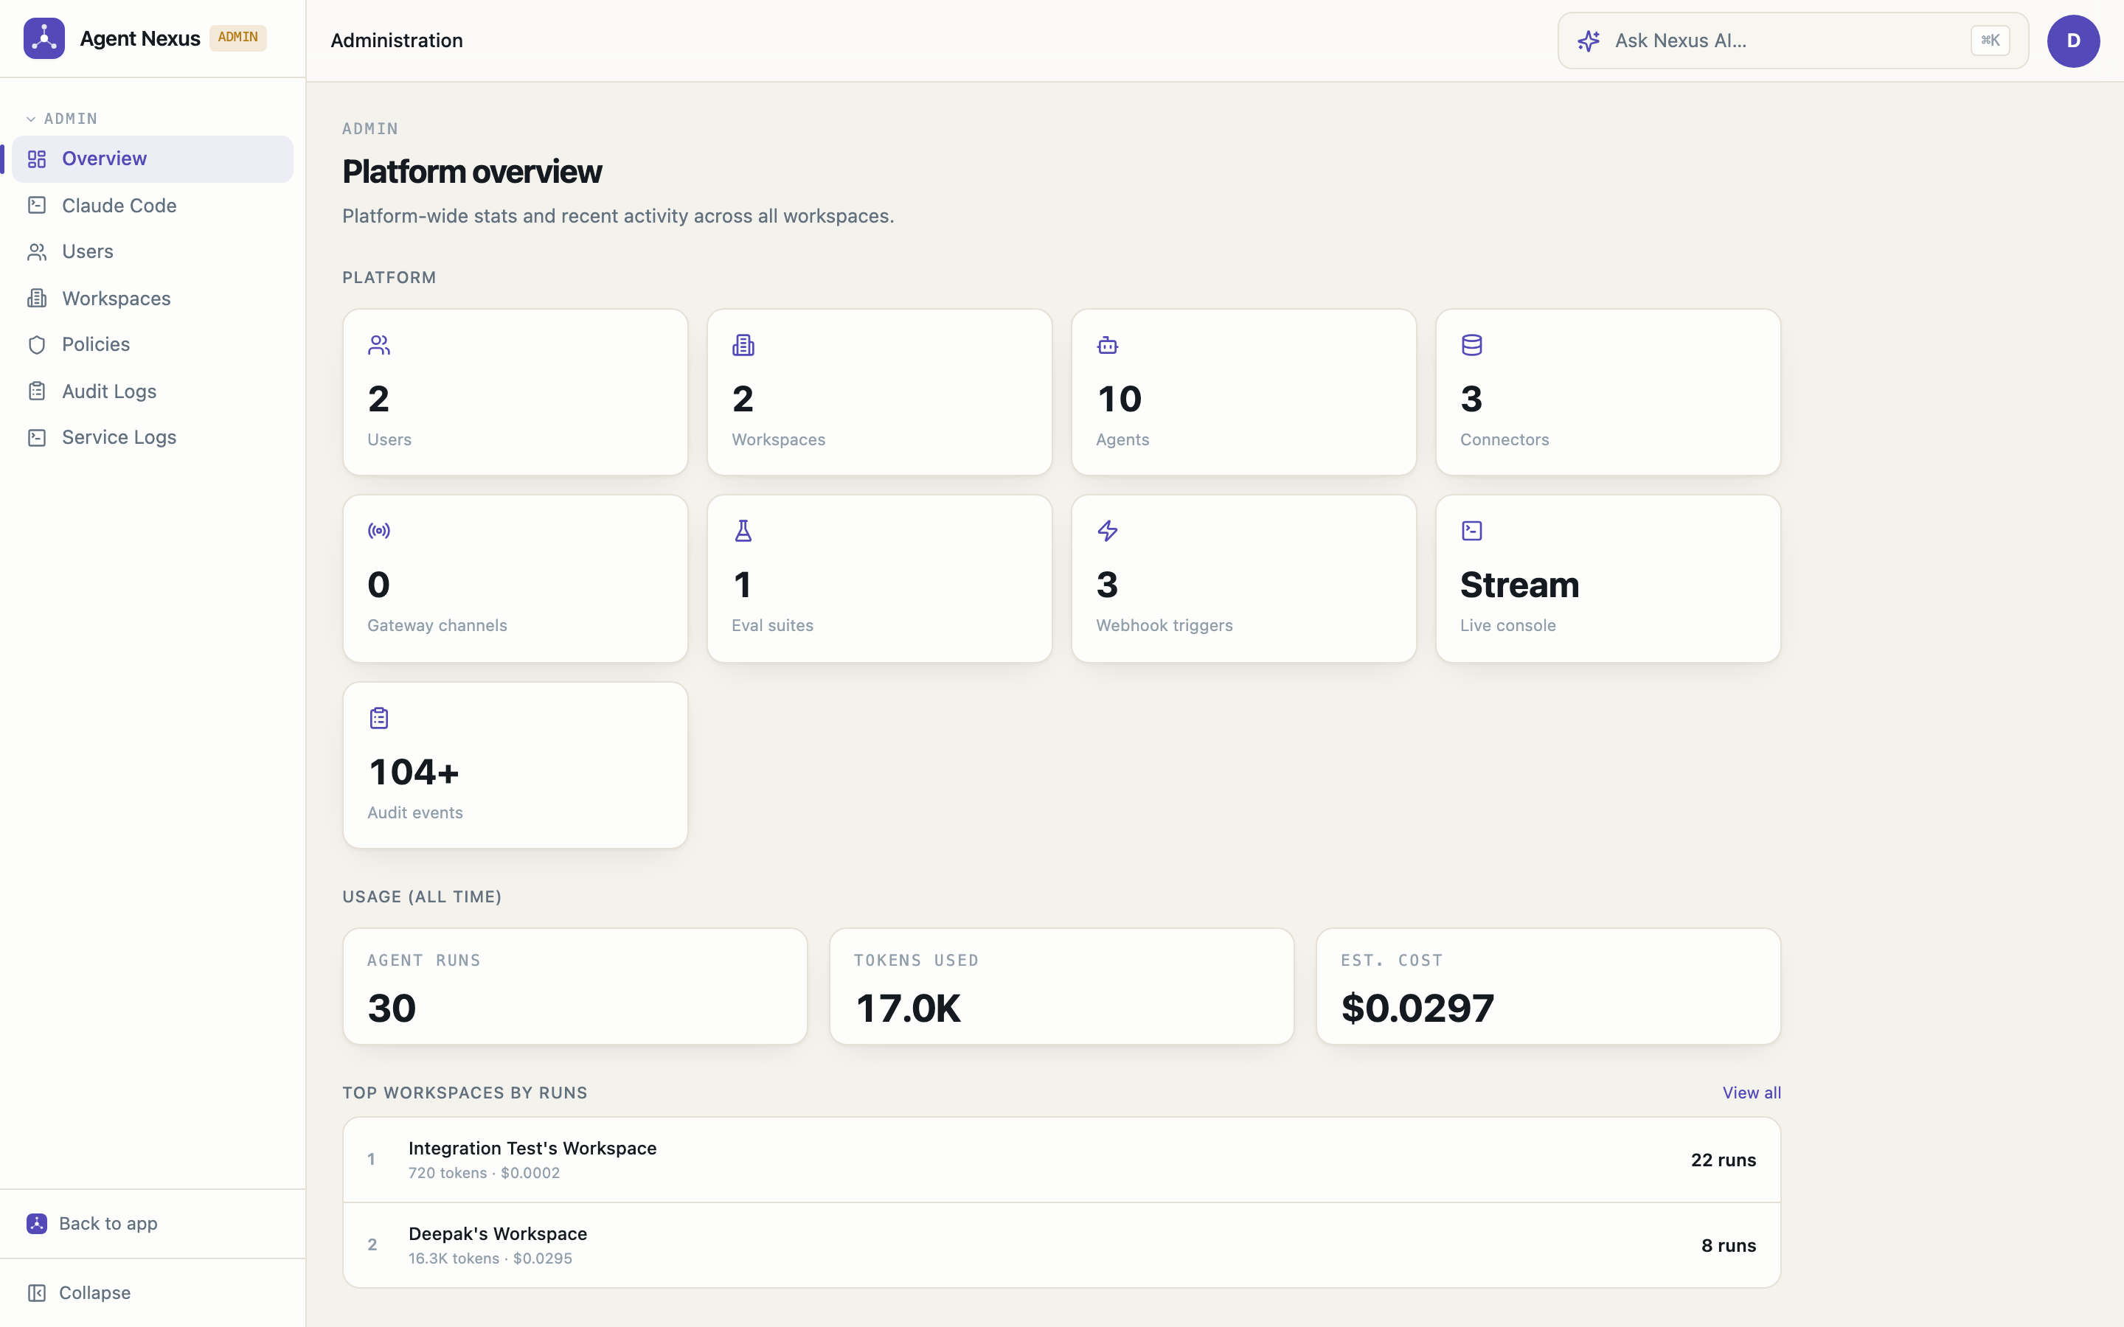Open Policies from the sidebar
2124x1327 pixels.
coord(153,345)
